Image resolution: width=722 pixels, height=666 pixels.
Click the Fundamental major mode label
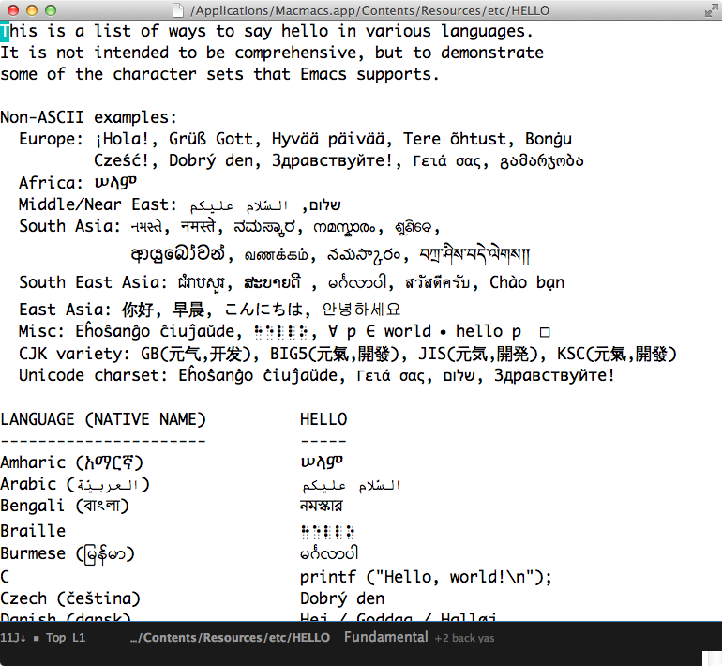(x=385, y=638)
